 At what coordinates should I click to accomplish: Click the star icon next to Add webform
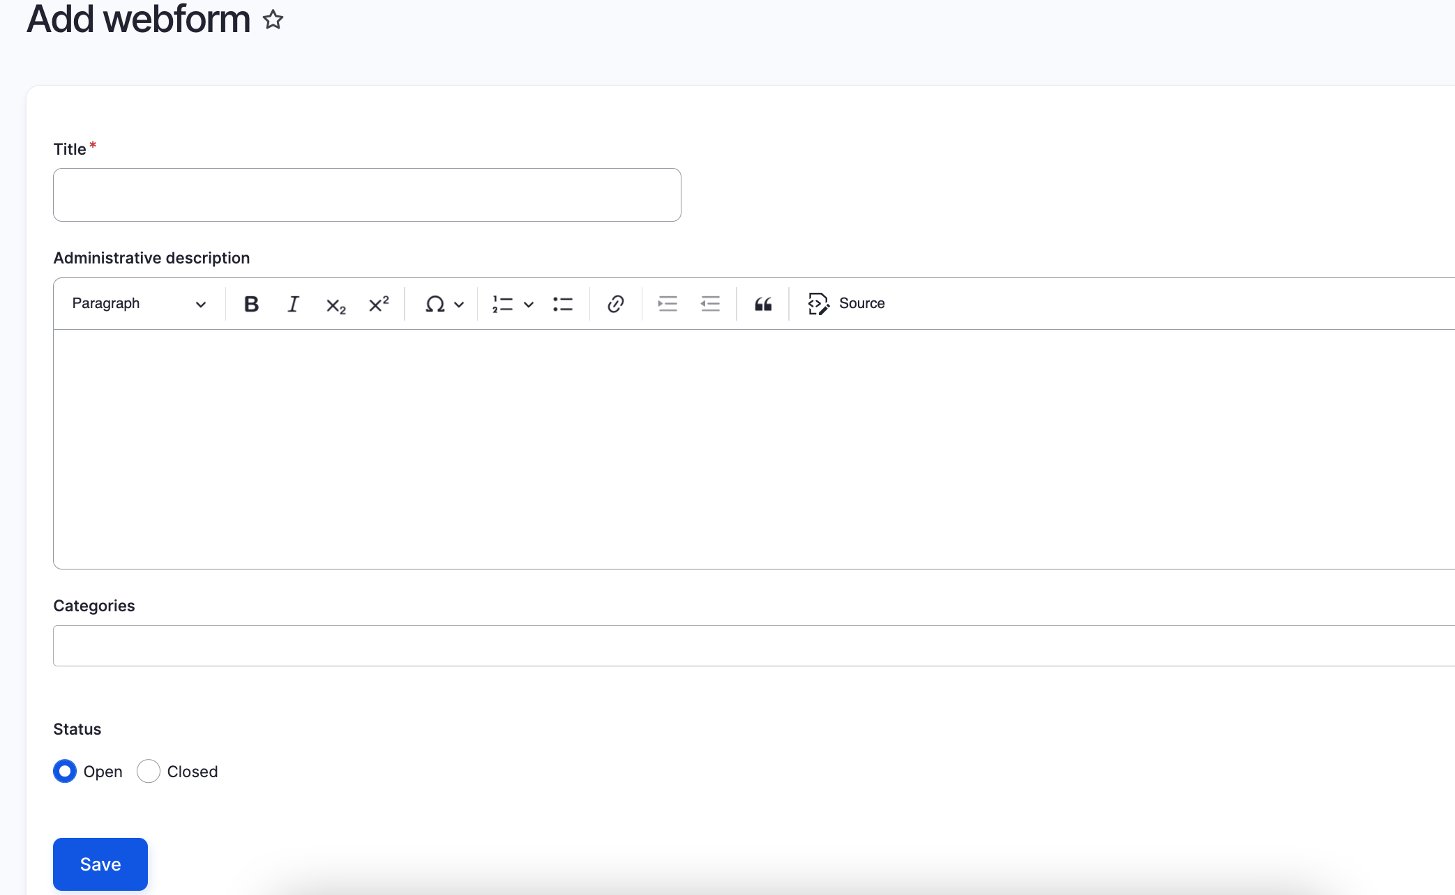[x=273, y=20]
